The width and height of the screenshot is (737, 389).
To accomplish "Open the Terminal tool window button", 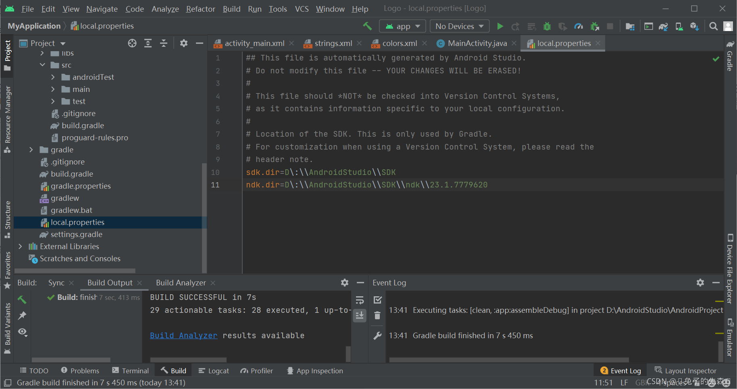I will [131, 371].
